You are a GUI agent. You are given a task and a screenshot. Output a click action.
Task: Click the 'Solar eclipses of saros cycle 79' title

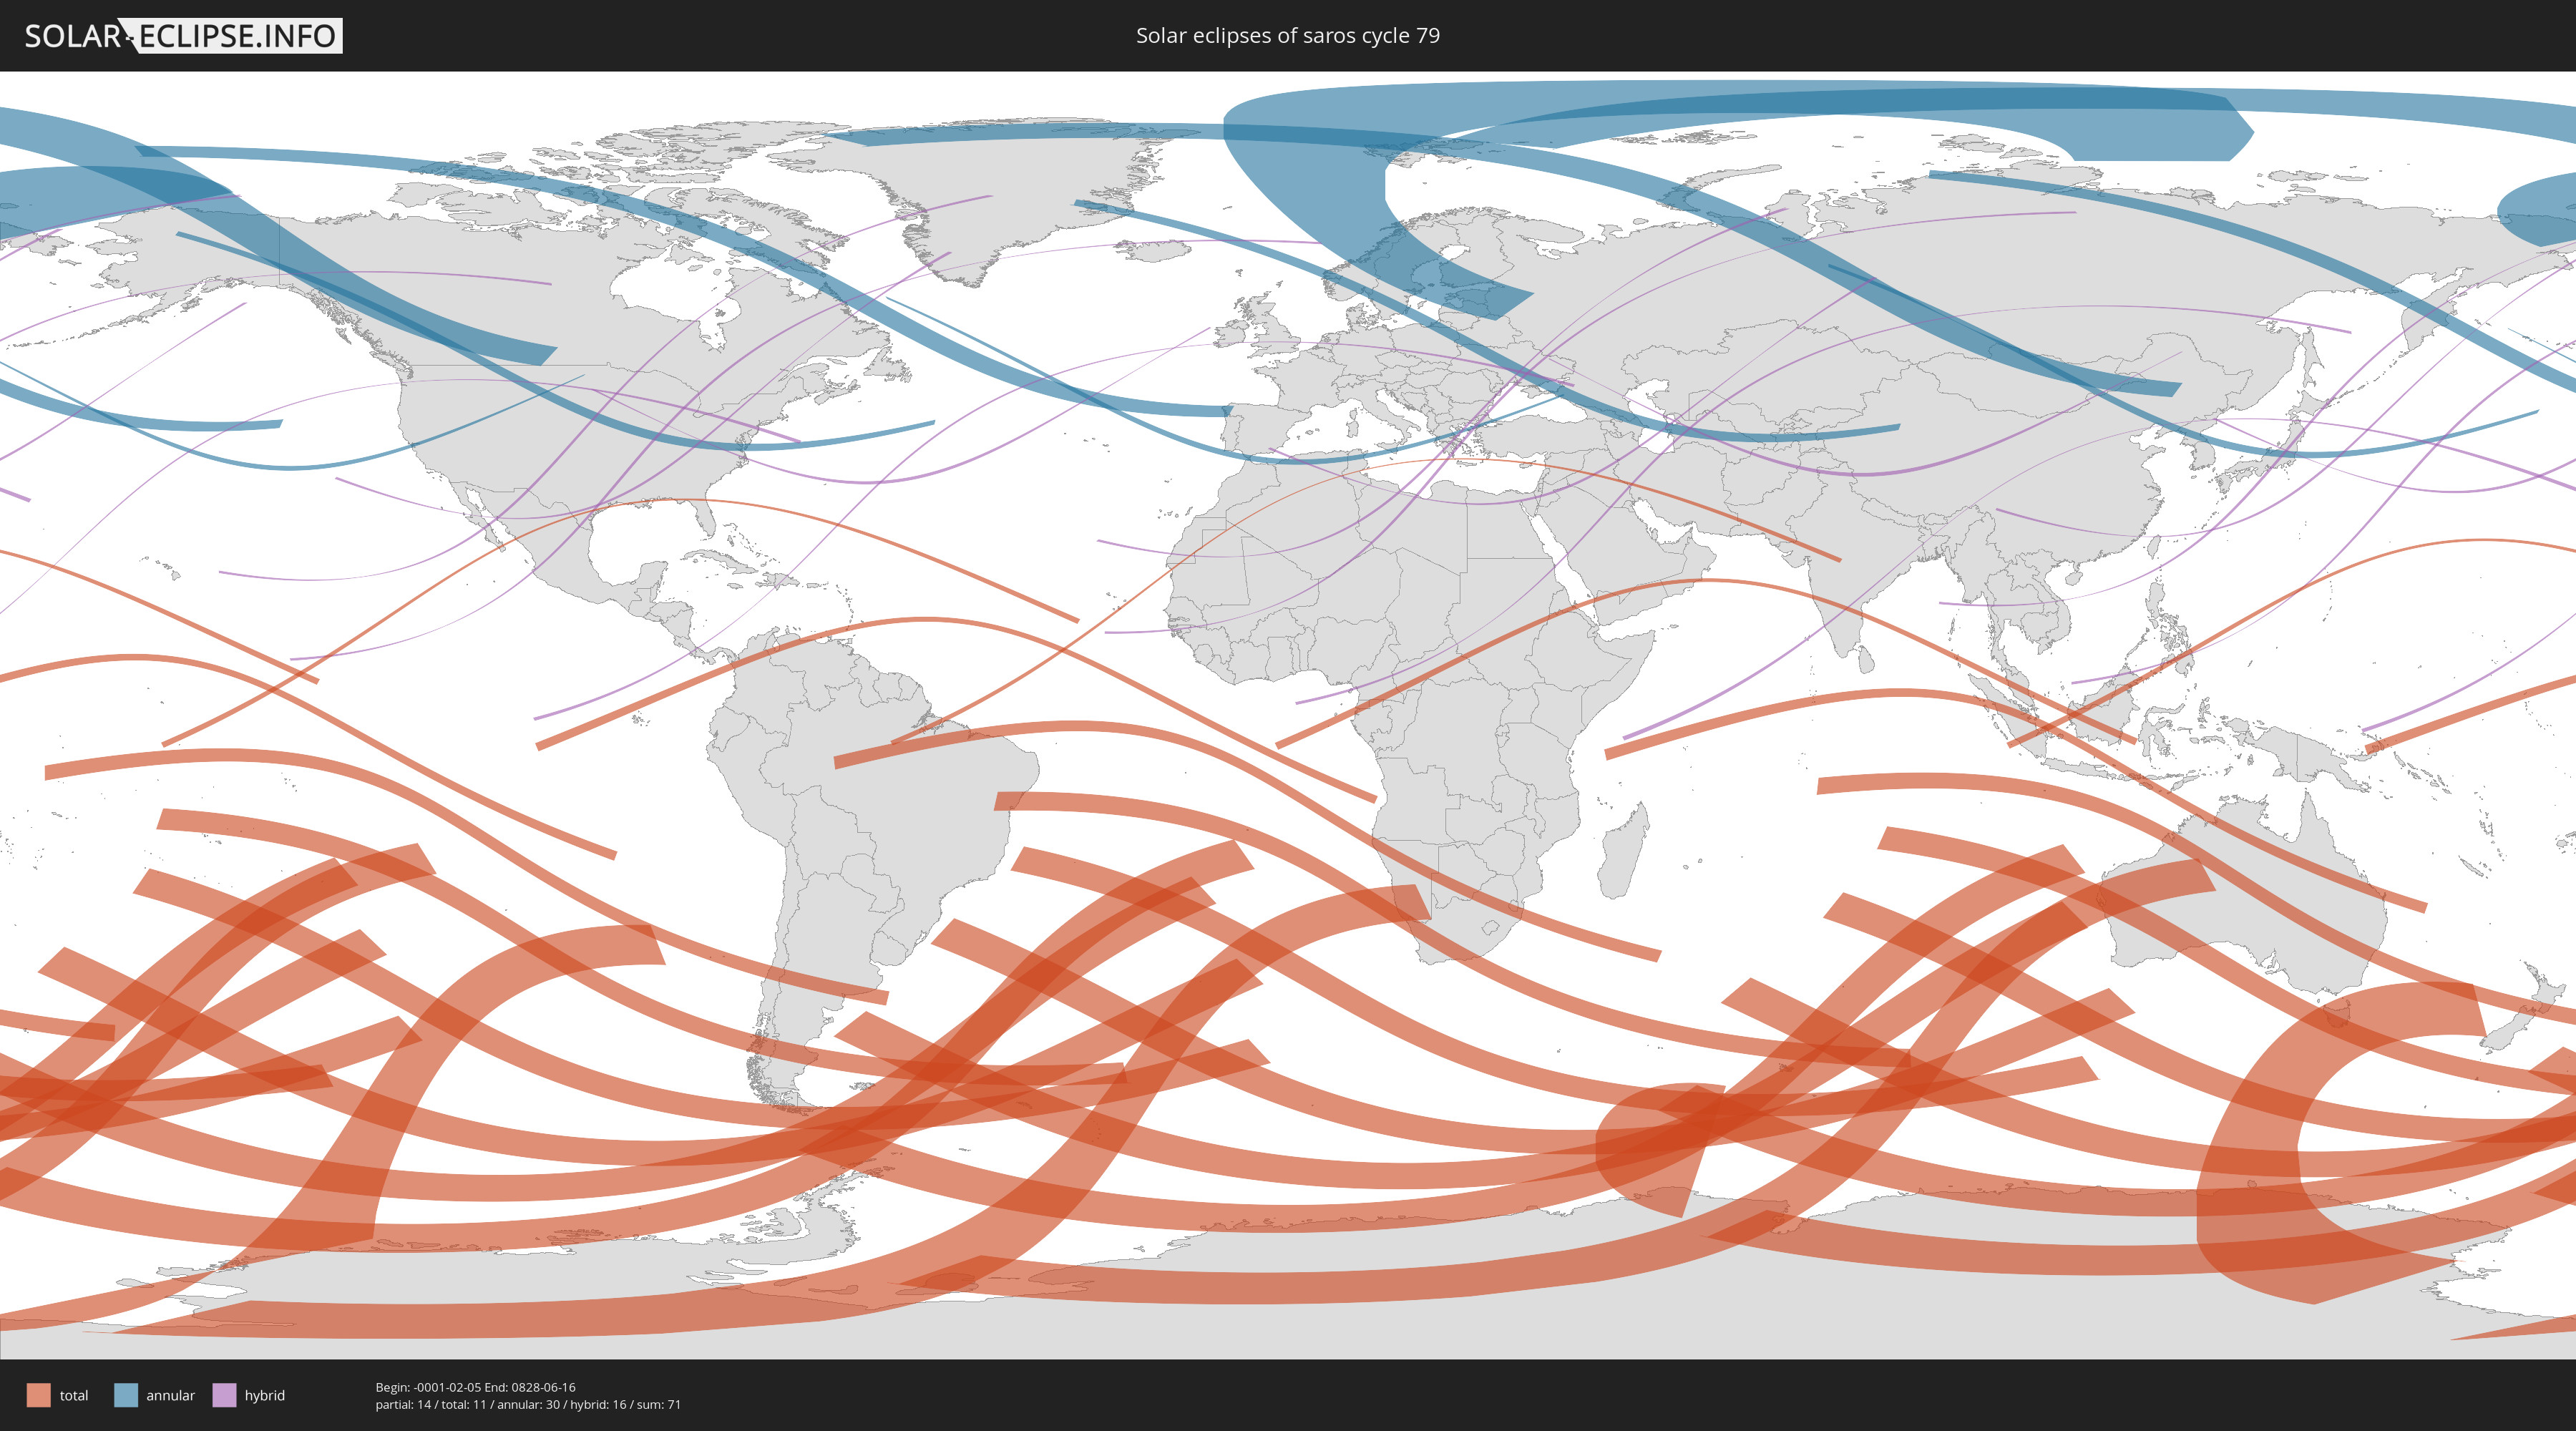1287,36
